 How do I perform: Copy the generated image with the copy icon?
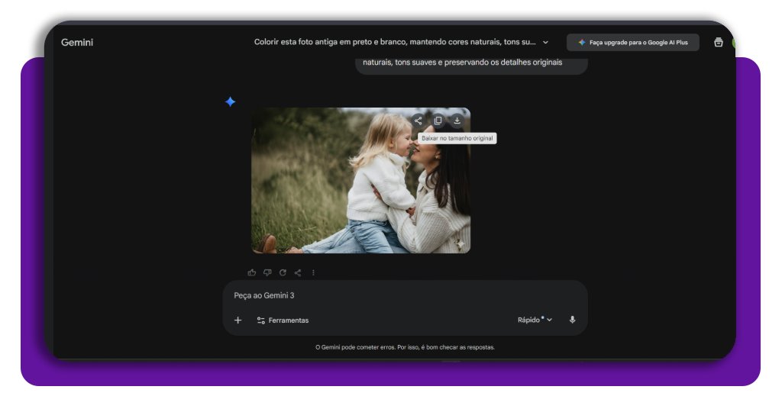(x=438, y=120)
